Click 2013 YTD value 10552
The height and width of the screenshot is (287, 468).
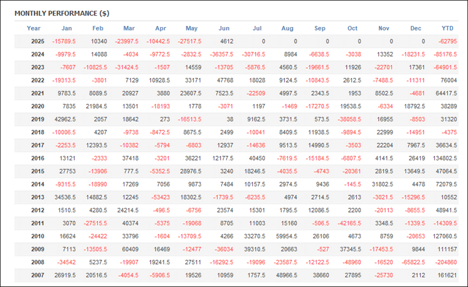click(x=449, y=197)
